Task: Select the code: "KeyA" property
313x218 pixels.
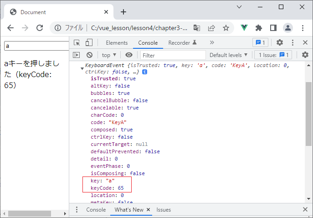Action: tap(108, 122)
